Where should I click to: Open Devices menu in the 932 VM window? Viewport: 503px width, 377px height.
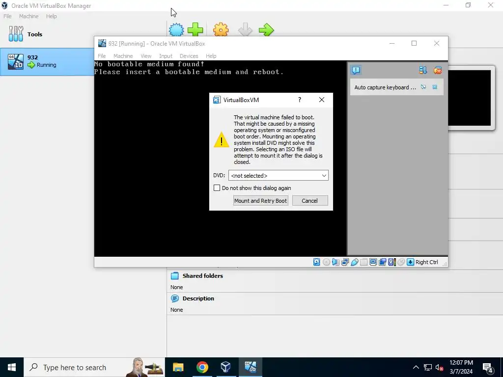tap(189, 56)
